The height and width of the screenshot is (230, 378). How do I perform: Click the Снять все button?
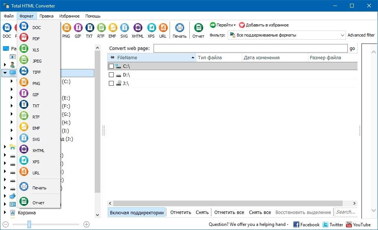[260, 212]
